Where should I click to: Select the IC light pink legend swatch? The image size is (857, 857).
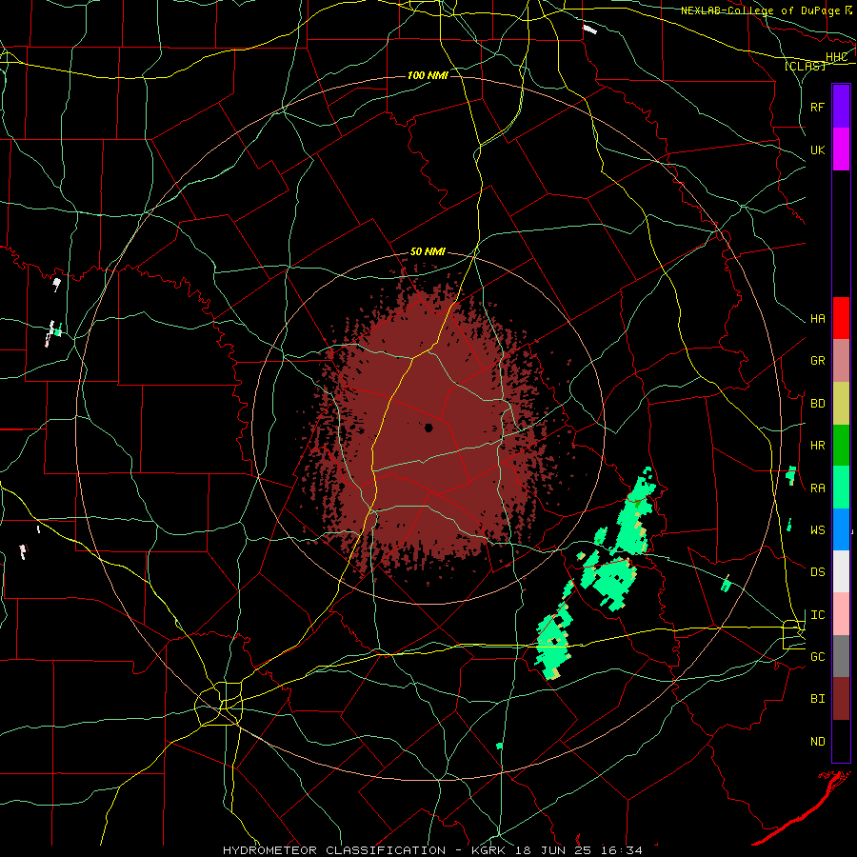click(841, 614)
